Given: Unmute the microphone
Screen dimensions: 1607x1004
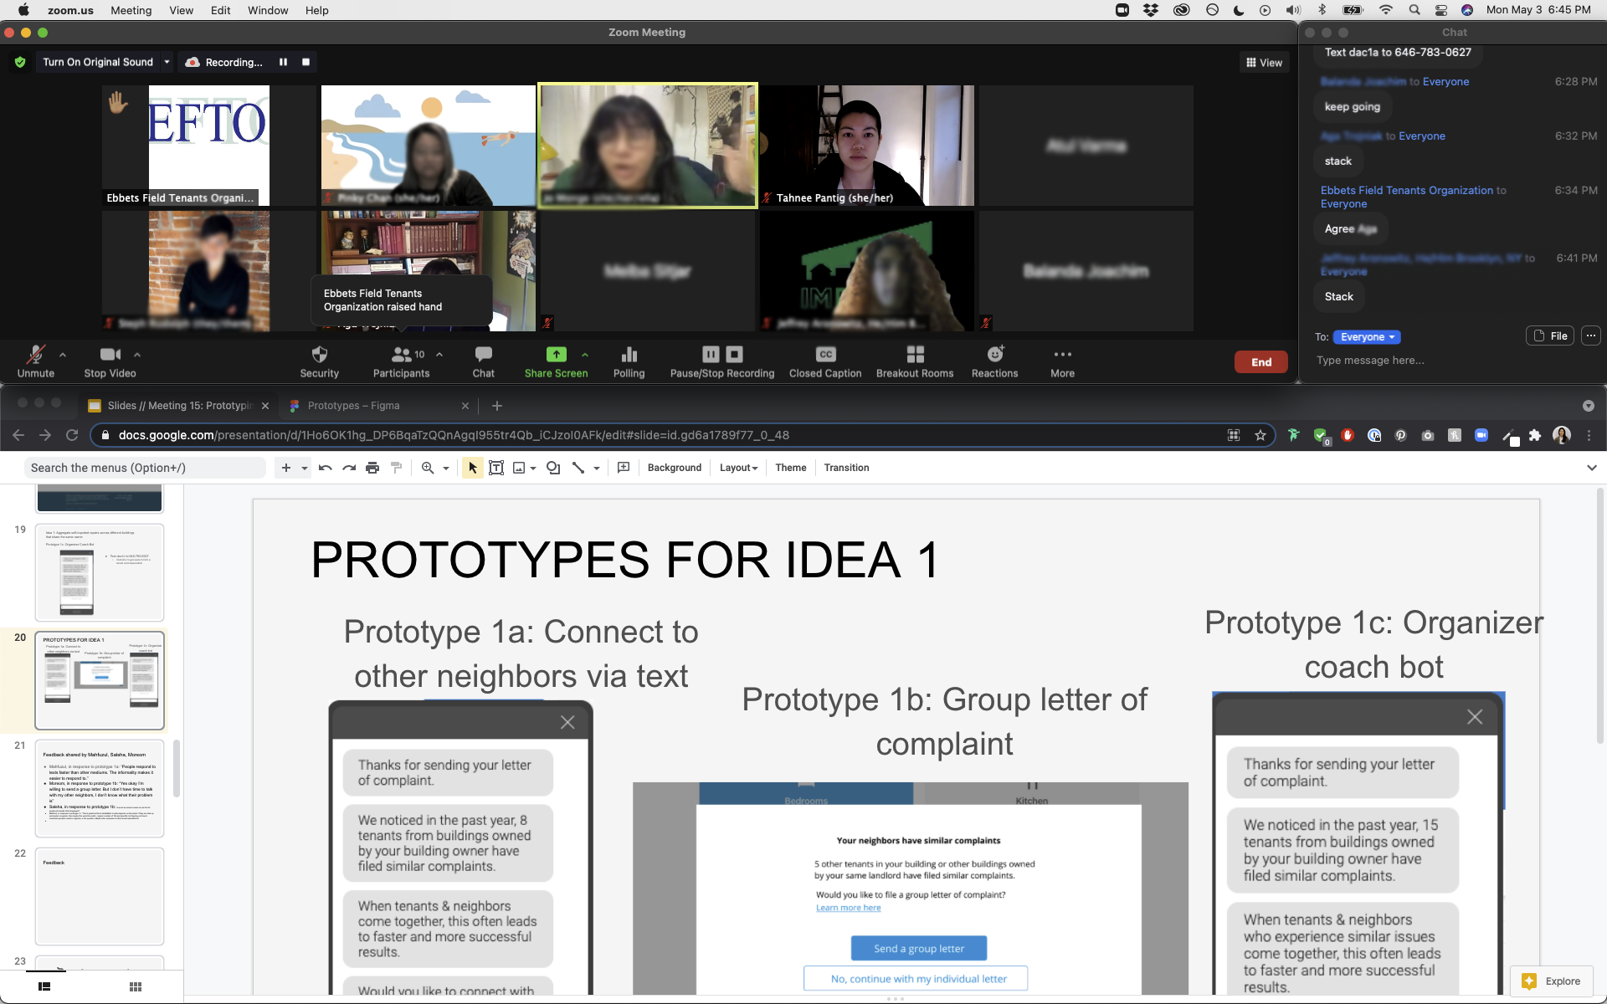Looking at the screenshot, I should click(35, 355).
